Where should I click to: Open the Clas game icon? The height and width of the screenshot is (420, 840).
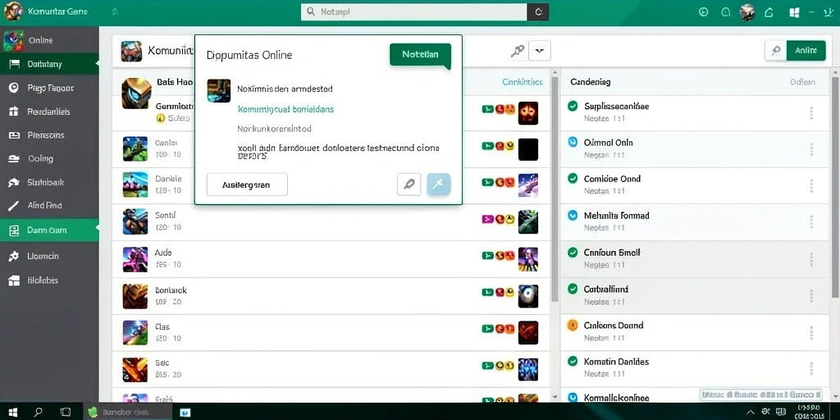point(135,332)
